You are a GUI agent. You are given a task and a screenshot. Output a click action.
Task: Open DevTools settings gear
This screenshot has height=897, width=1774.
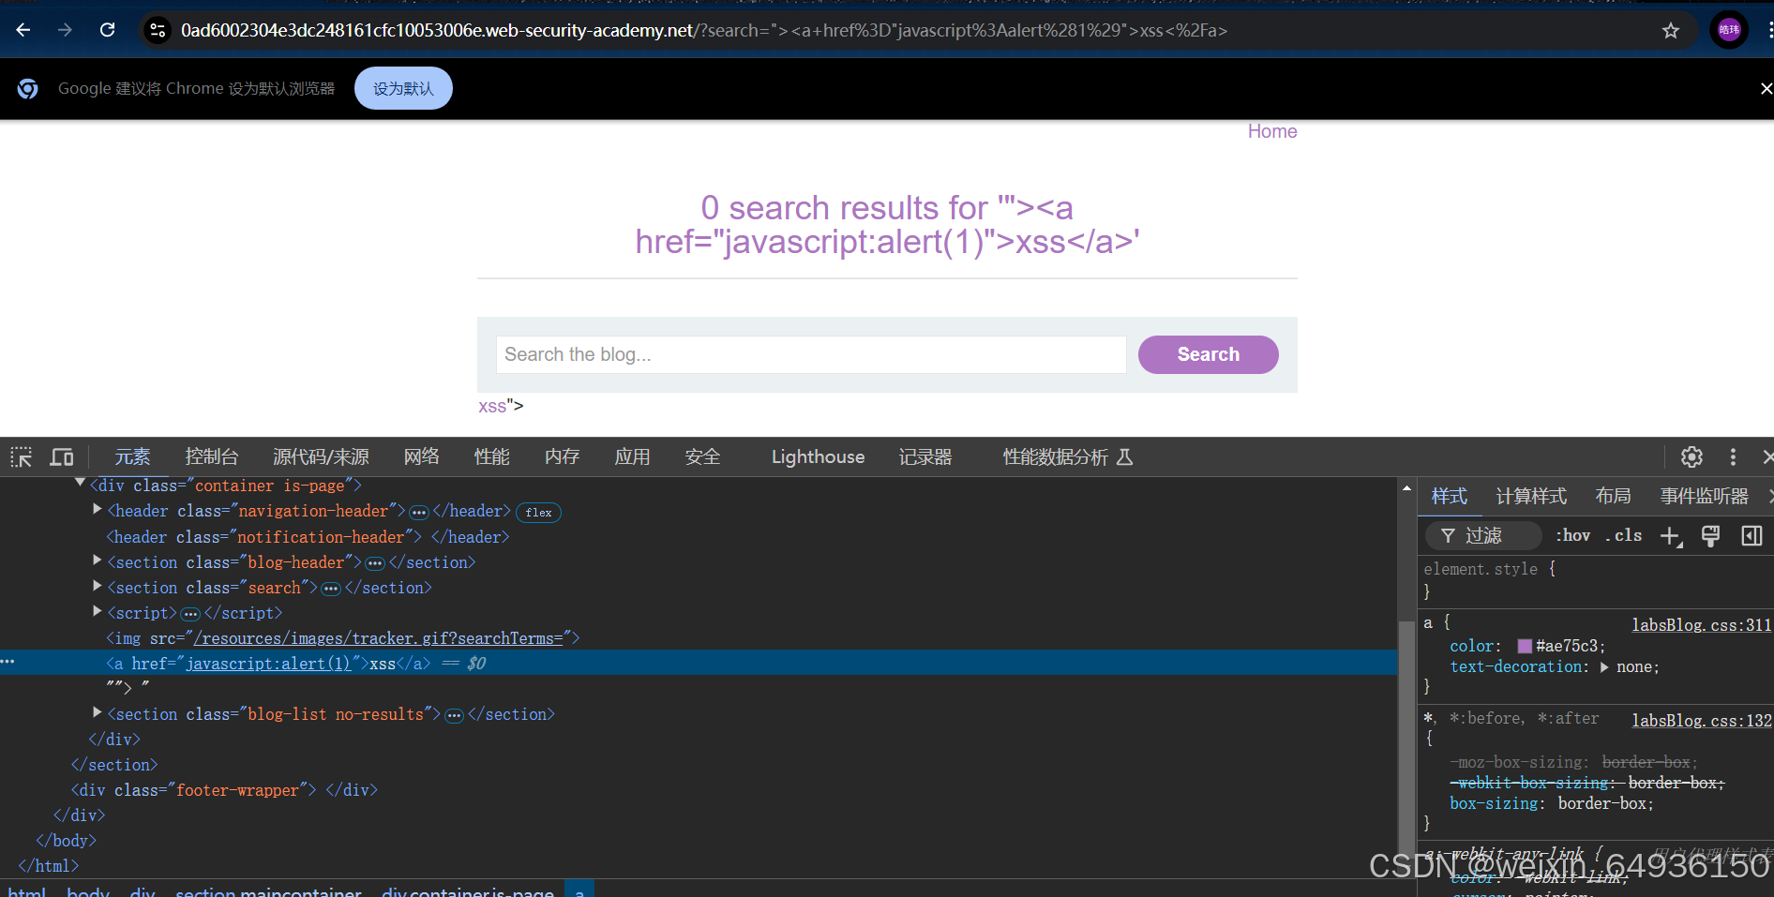[x=1691, y=456]
